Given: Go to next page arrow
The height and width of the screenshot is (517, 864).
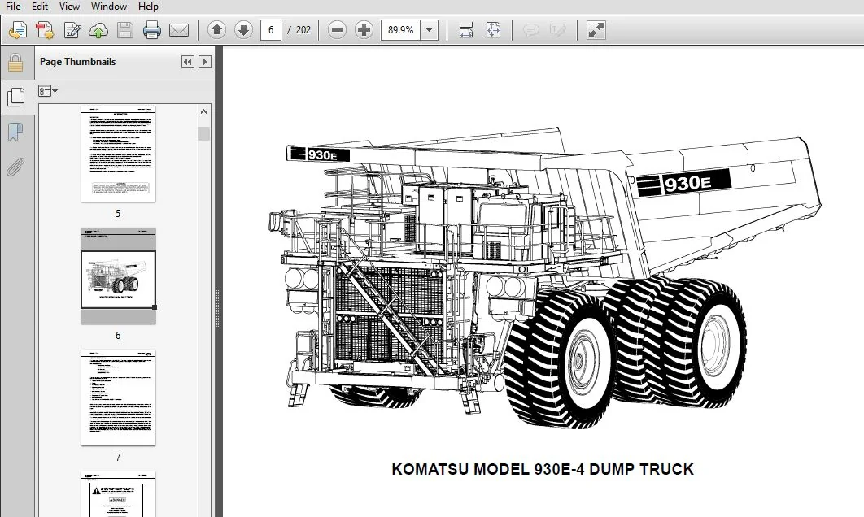Looking at the screenshot, I should 243,30.
